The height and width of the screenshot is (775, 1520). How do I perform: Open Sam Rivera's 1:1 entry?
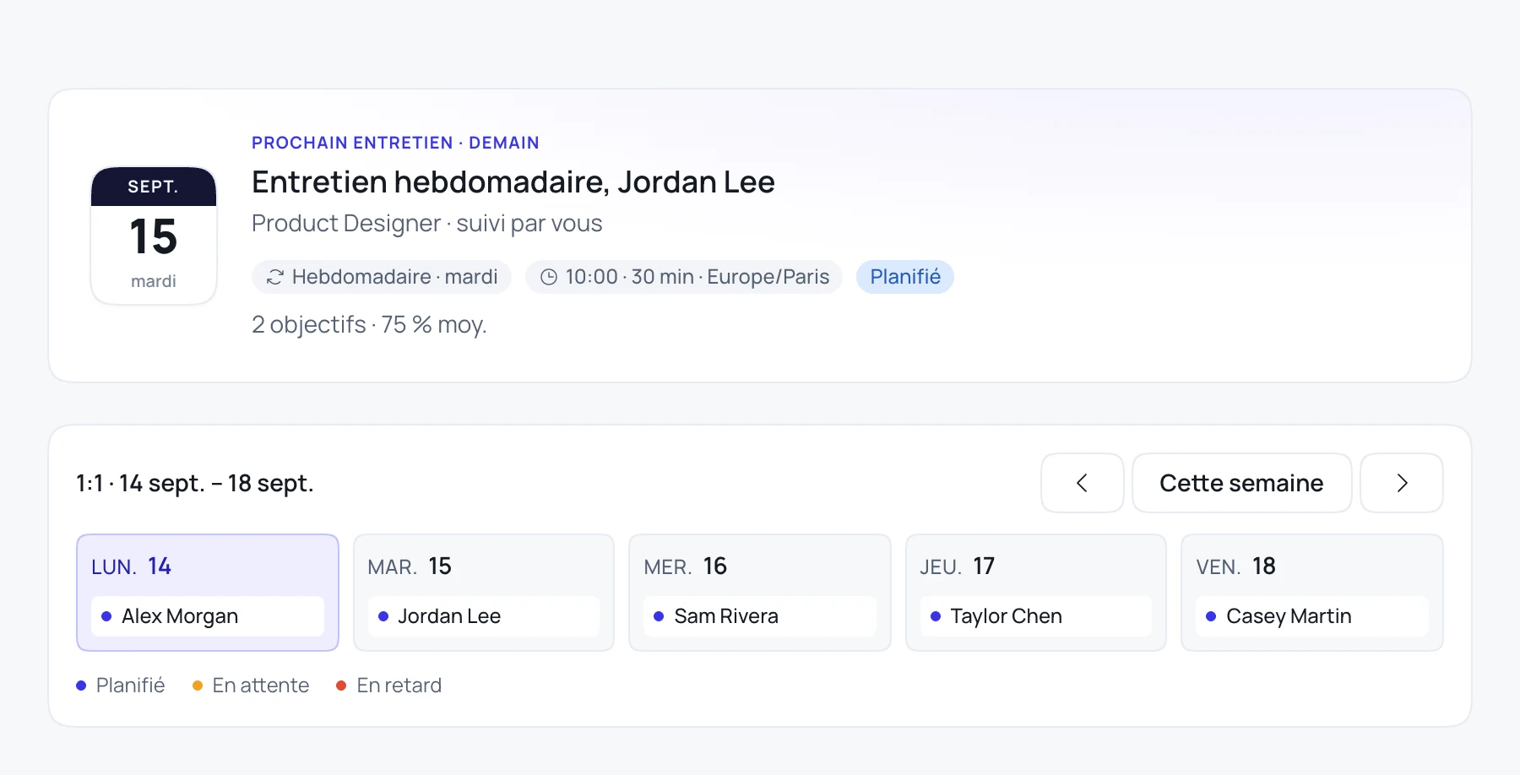click(760, 616)
